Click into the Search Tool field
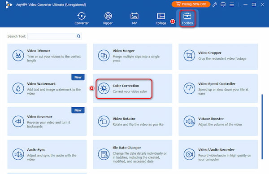The width and height of the screenshot is (269, 174). tap(55, 36)
